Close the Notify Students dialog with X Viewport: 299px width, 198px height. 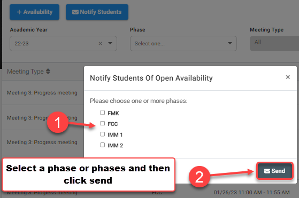288,77
